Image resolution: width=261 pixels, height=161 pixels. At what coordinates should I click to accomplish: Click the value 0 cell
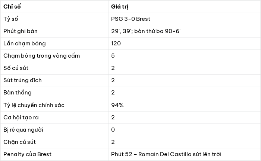[x=184, y=130]
